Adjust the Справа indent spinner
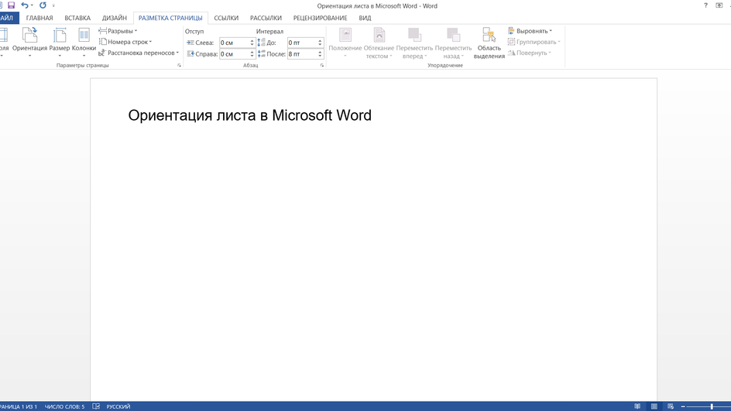Viewport: 731px width, 411px height. (x=252, y=54)
